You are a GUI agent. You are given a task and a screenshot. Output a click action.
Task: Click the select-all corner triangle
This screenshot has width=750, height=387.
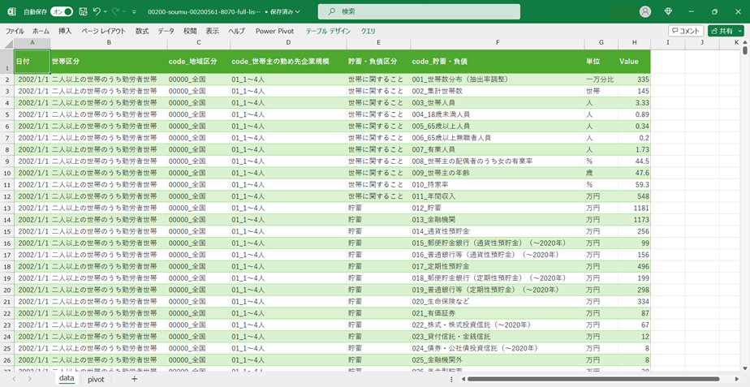pyautogui.click(x=7, y=42)
